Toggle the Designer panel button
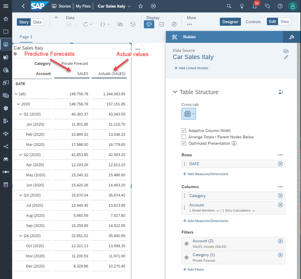 230,22
